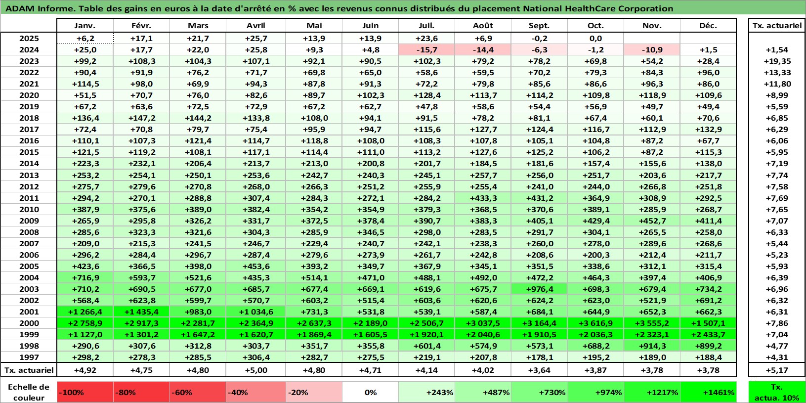Select the +1461% bright green swatch

(708, 392)
